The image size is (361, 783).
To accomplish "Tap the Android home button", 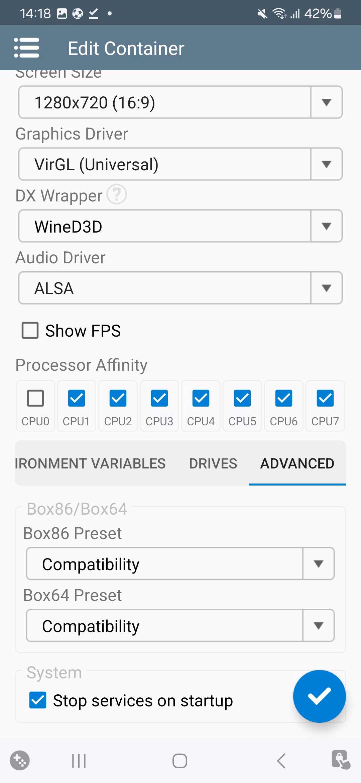I will pos(180,761).
